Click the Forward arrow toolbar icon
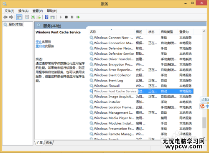This screenshot has height=153, width=209. 11,17
